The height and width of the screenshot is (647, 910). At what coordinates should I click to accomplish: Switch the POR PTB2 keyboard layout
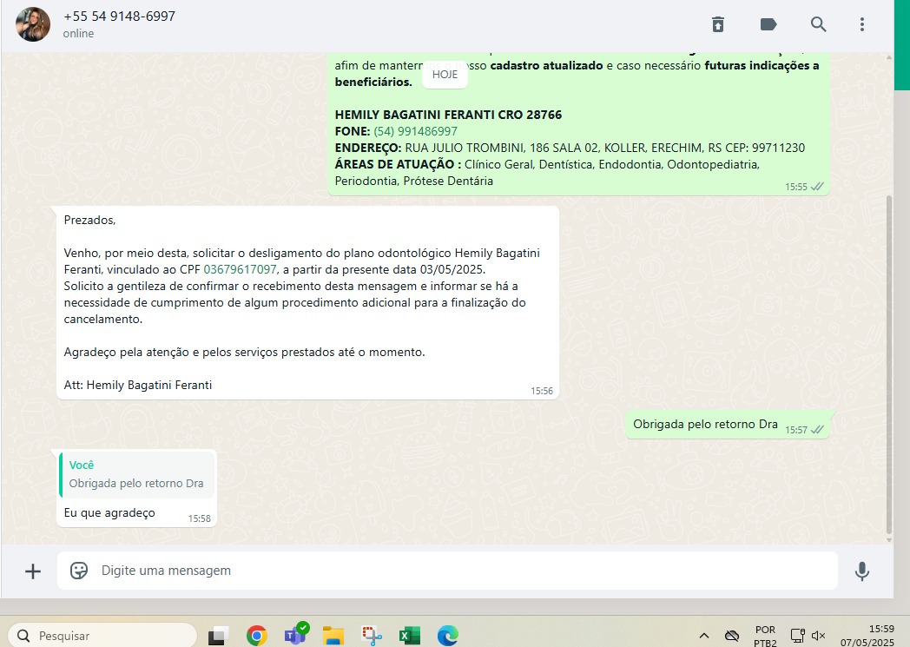coord(765,636)
